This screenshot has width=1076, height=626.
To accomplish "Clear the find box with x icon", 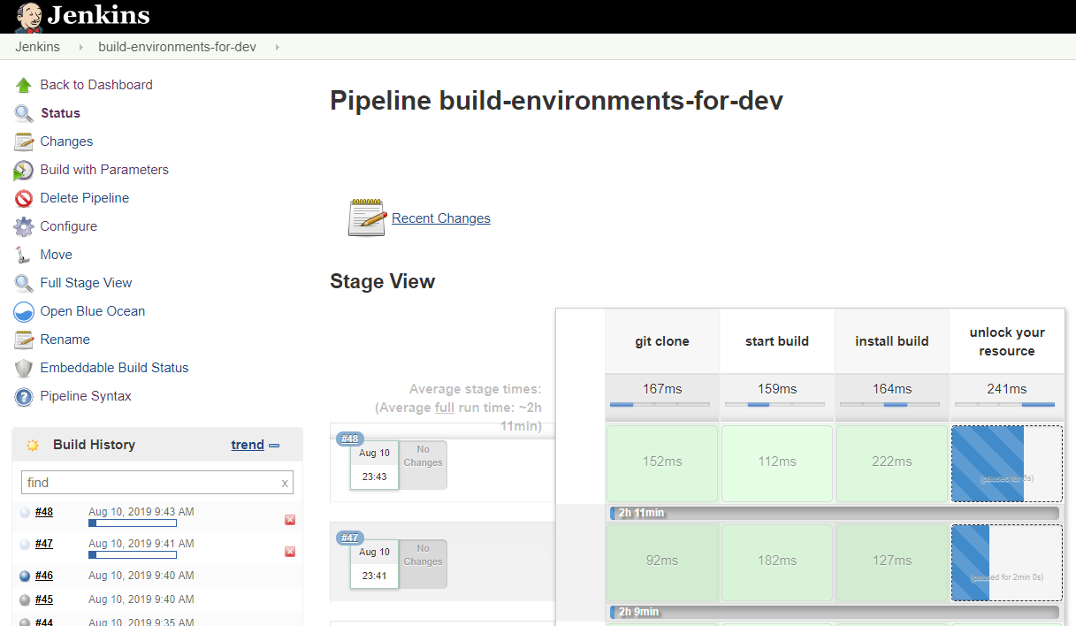I will coord(285,483).
